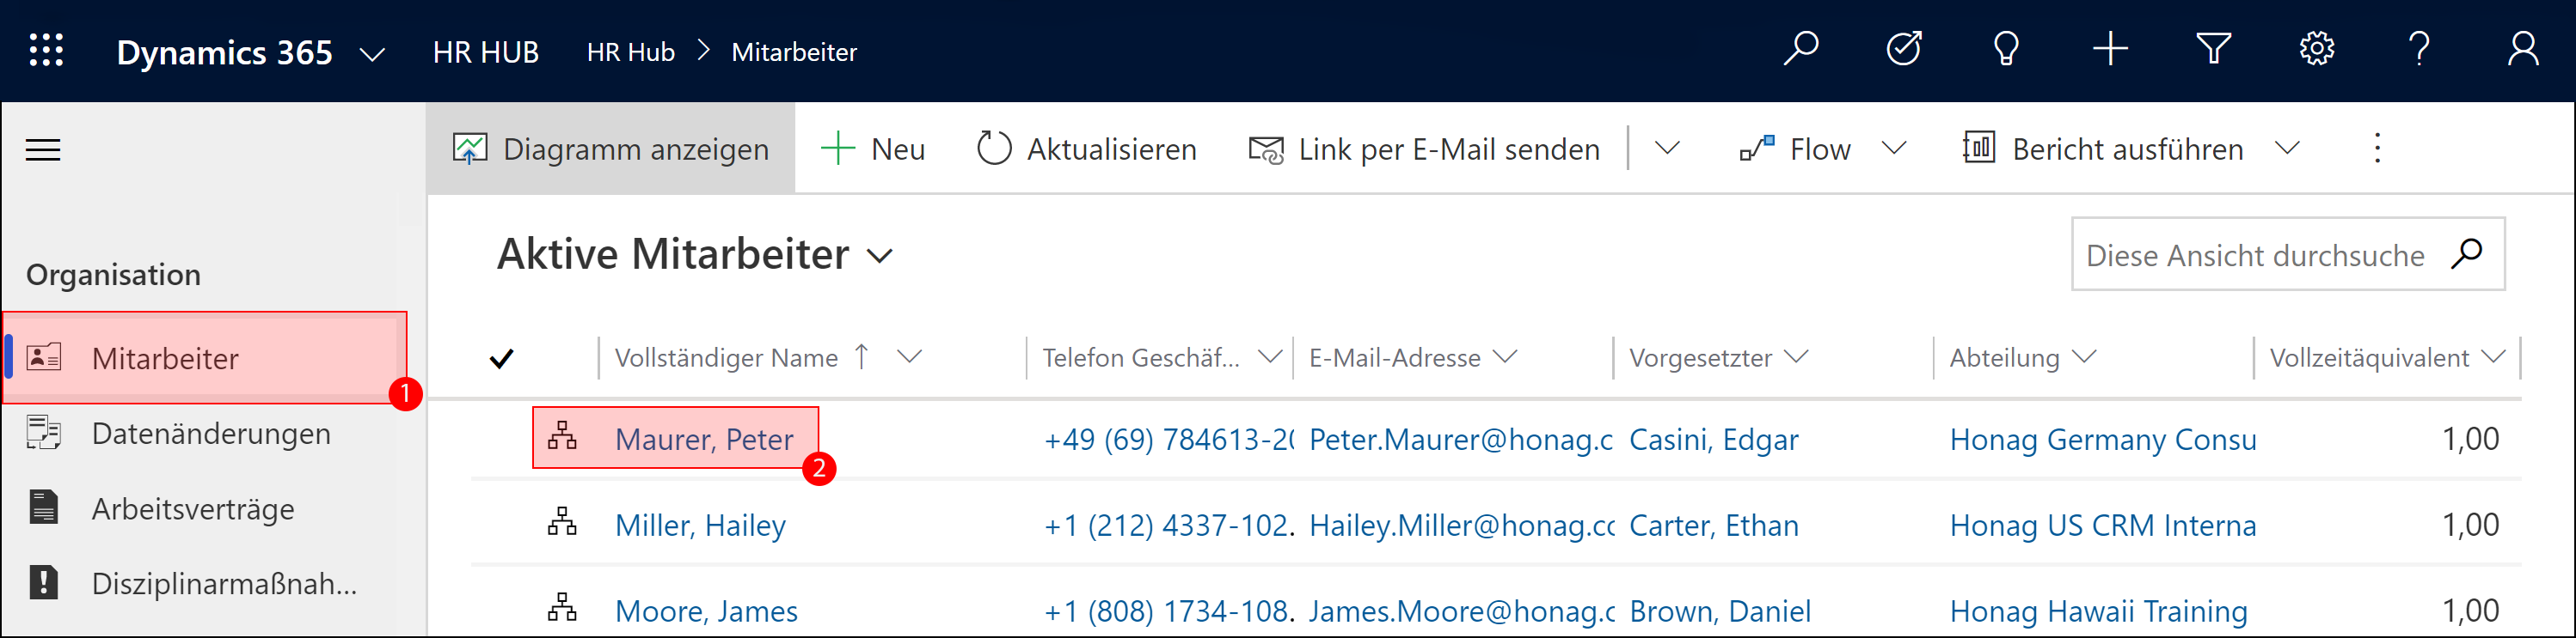
Task: Open the Moore, James employee record
Action: 706,611
